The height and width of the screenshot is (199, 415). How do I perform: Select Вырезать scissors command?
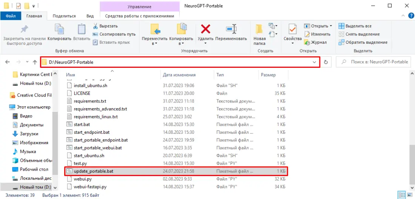(x=105, y=26)
